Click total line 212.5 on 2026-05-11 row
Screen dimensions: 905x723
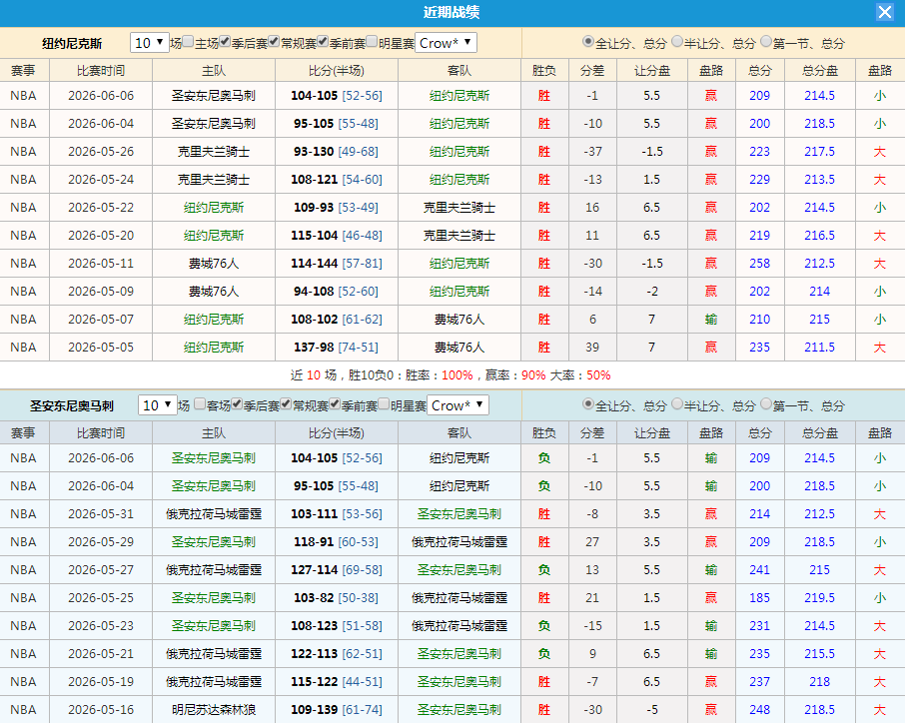tap(819, 264)
